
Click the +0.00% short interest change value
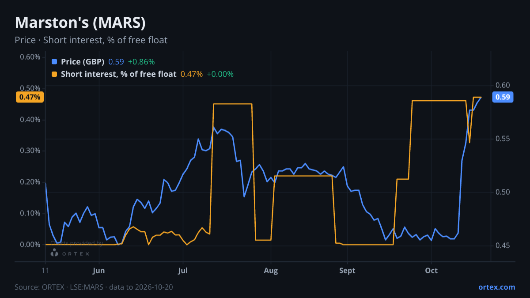coord(220,74)
